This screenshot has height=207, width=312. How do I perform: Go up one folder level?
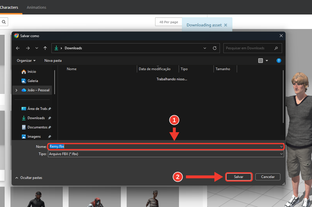(45, 48)
